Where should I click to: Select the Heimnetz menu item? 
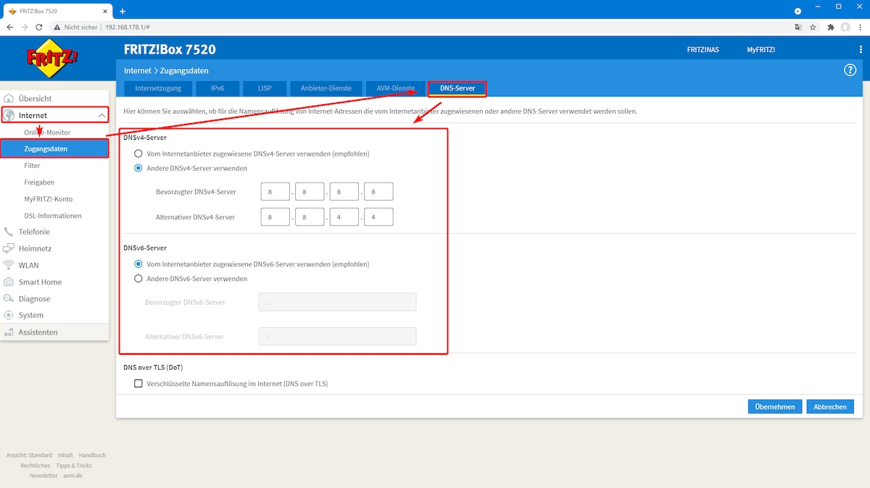[36, 248]
